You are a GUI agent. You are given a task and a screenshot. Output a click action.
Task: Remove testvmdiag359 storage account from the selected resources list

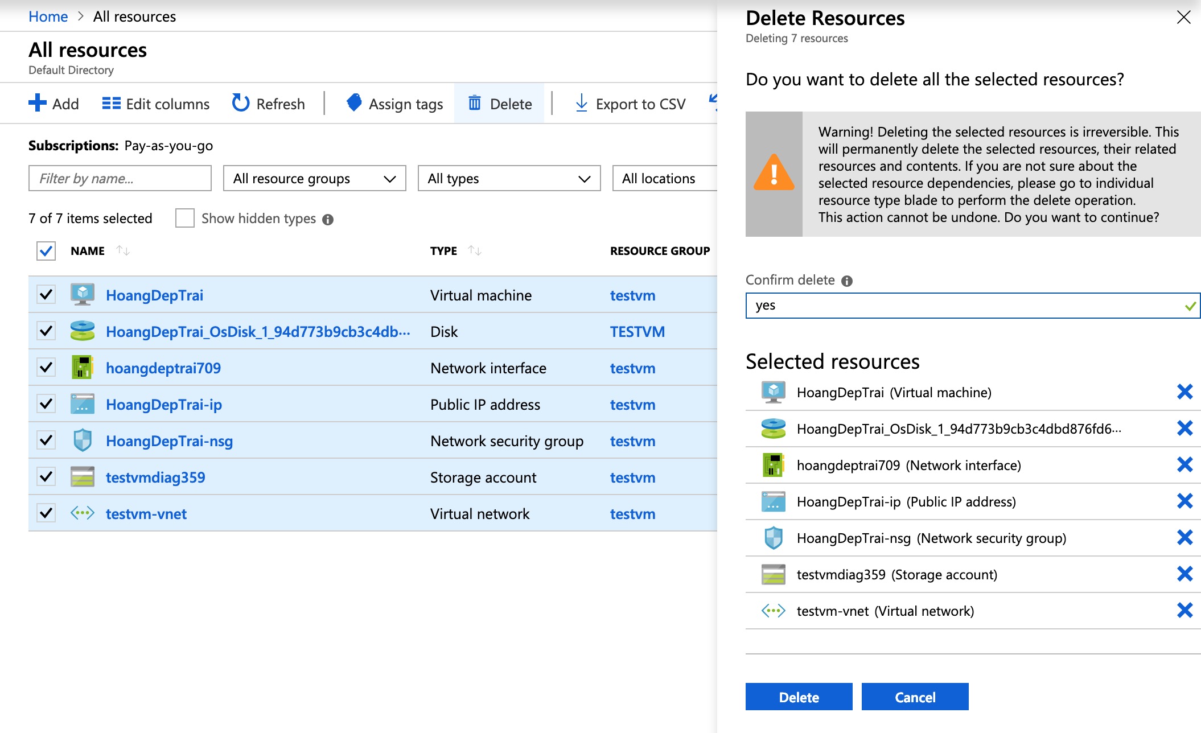(x=1184, y=574)
